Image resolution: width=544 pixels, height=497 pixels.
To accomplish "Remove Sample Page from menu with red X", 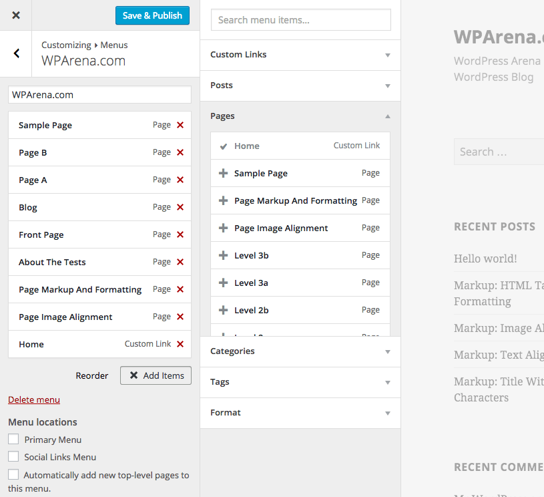I will [x=180, y=125].
